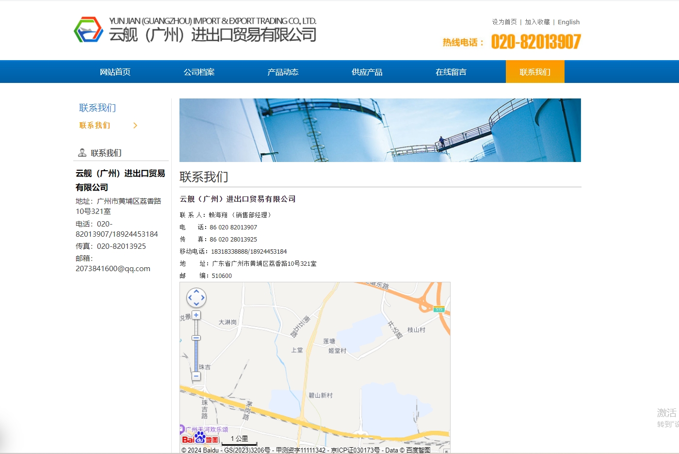Go to 公司档案 in navigation bar
The width and height of the screenshot is (679, 454).
click(199, 72)
